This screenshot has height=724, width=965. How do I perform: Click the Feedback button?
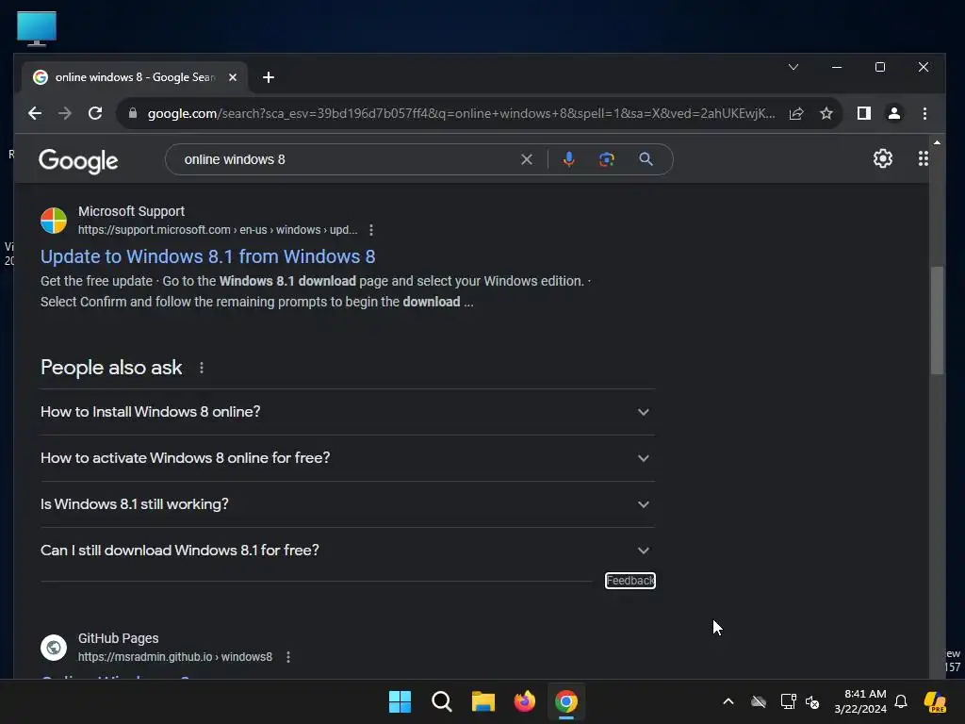pyautogui.click(x=630, y=581)
